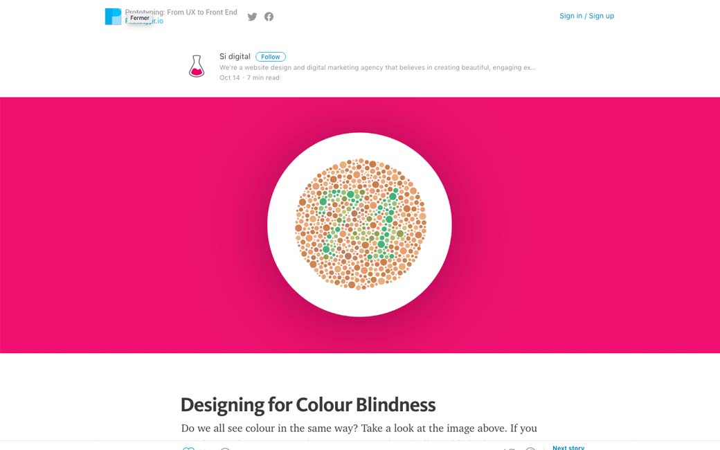
Task: Bookmark the story using the bottom bar icon
Action: [510, 448]
